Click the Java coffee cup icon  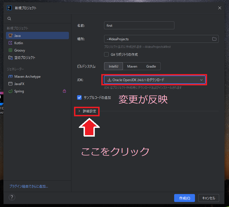(x=10, y=35)
